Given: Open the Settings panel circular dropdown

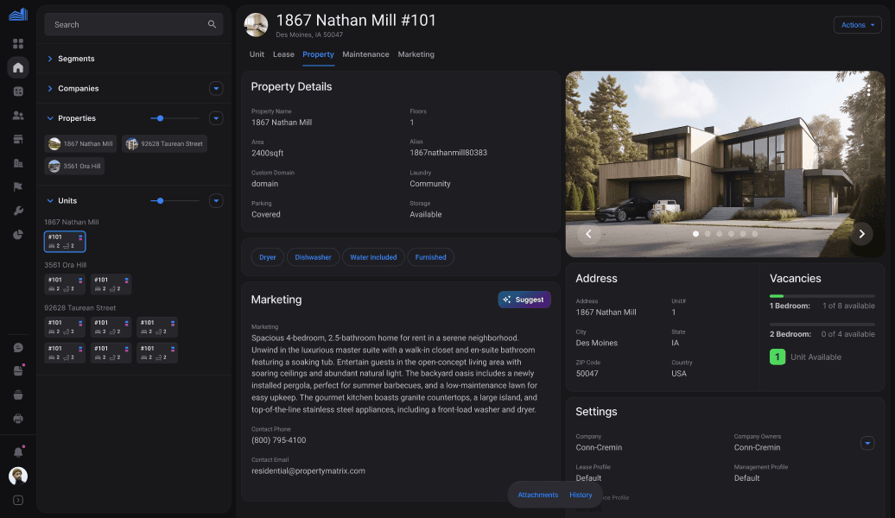Looking at the screenshot, I should click(x=867, y=443).
